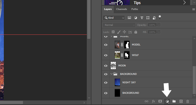Image resolution: width=196 pixels, height=105 pixels.
Task: Hide the MOON layer
Action: tap(106, 66)
